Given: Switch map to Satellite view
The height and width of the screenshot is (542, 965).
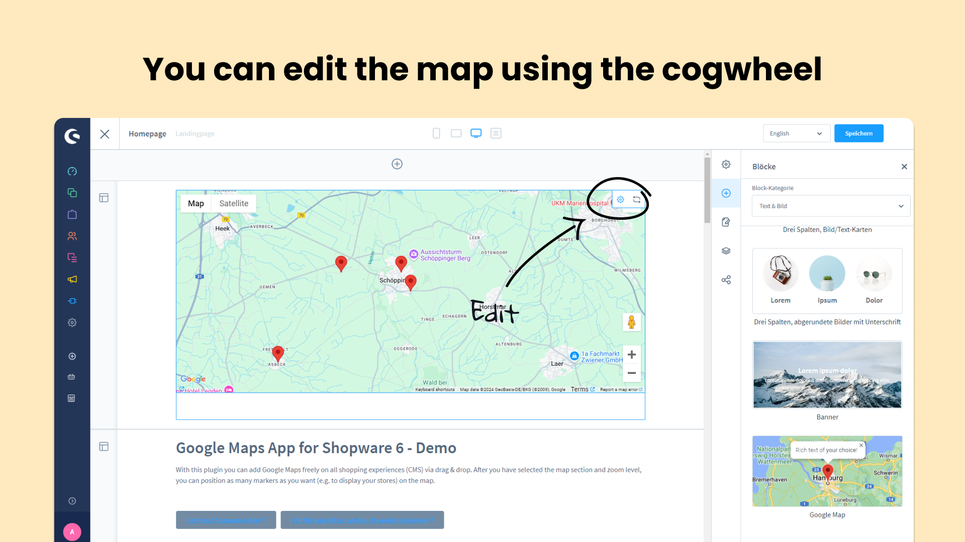Looking at the screenshot, I should (234, 203).
